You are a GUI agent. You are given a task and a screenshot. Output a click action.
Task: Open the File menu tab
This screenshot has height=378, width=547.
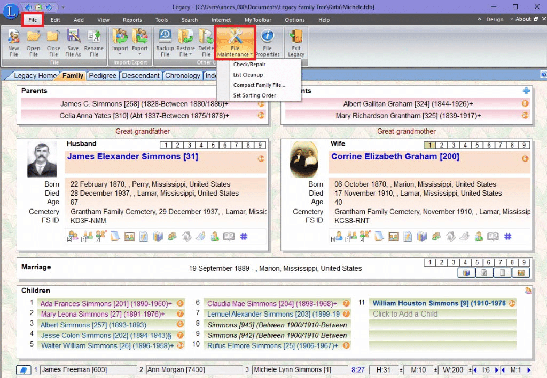click(33, 20)
